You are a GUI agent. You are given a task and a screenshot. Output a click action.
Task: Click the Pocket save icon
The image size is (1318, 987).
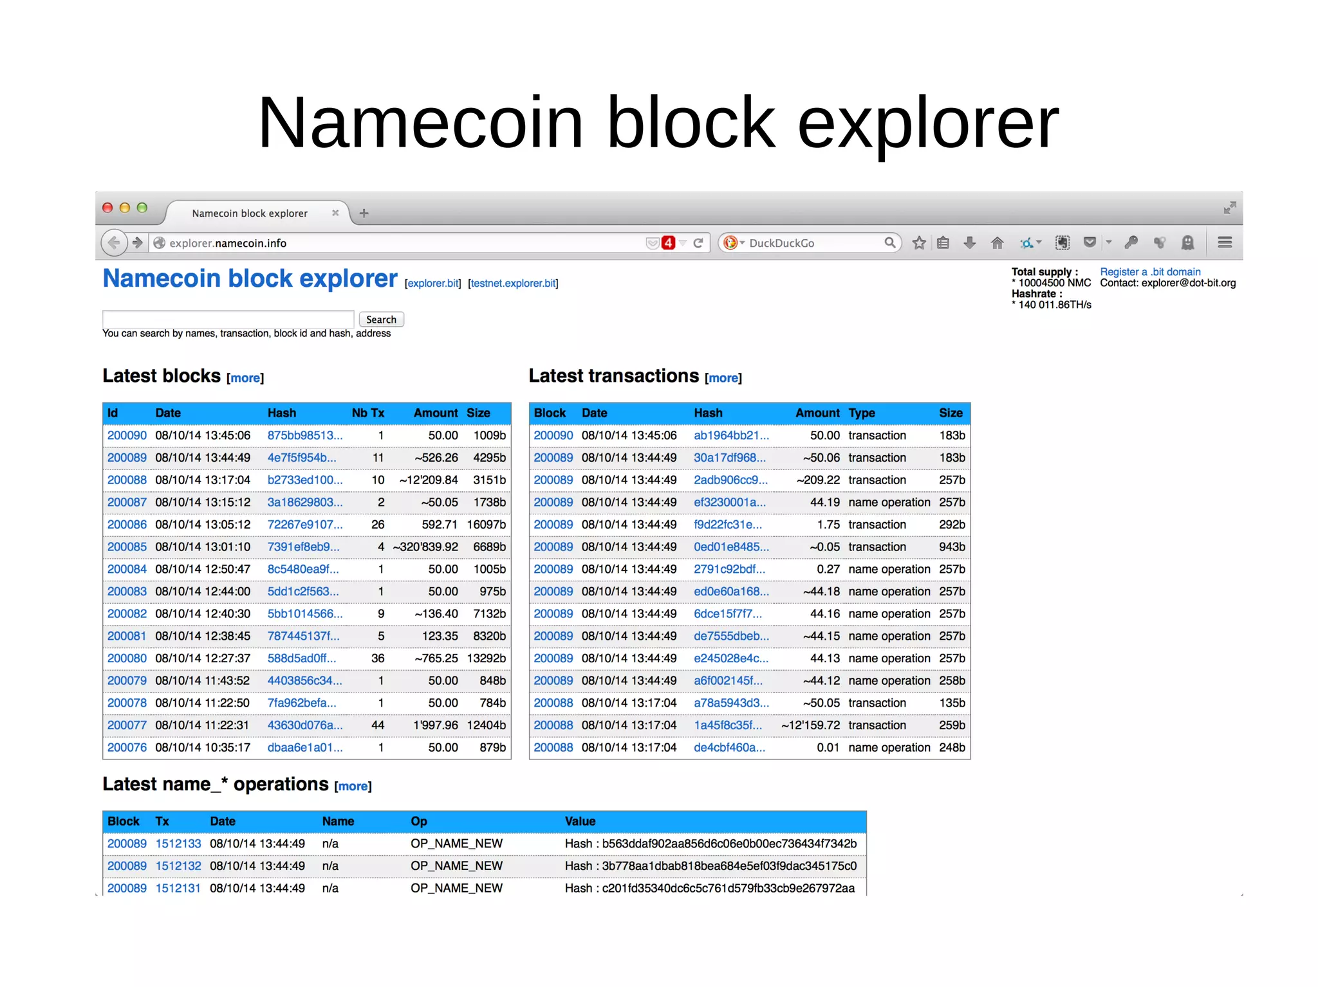tap(1089, 242)
